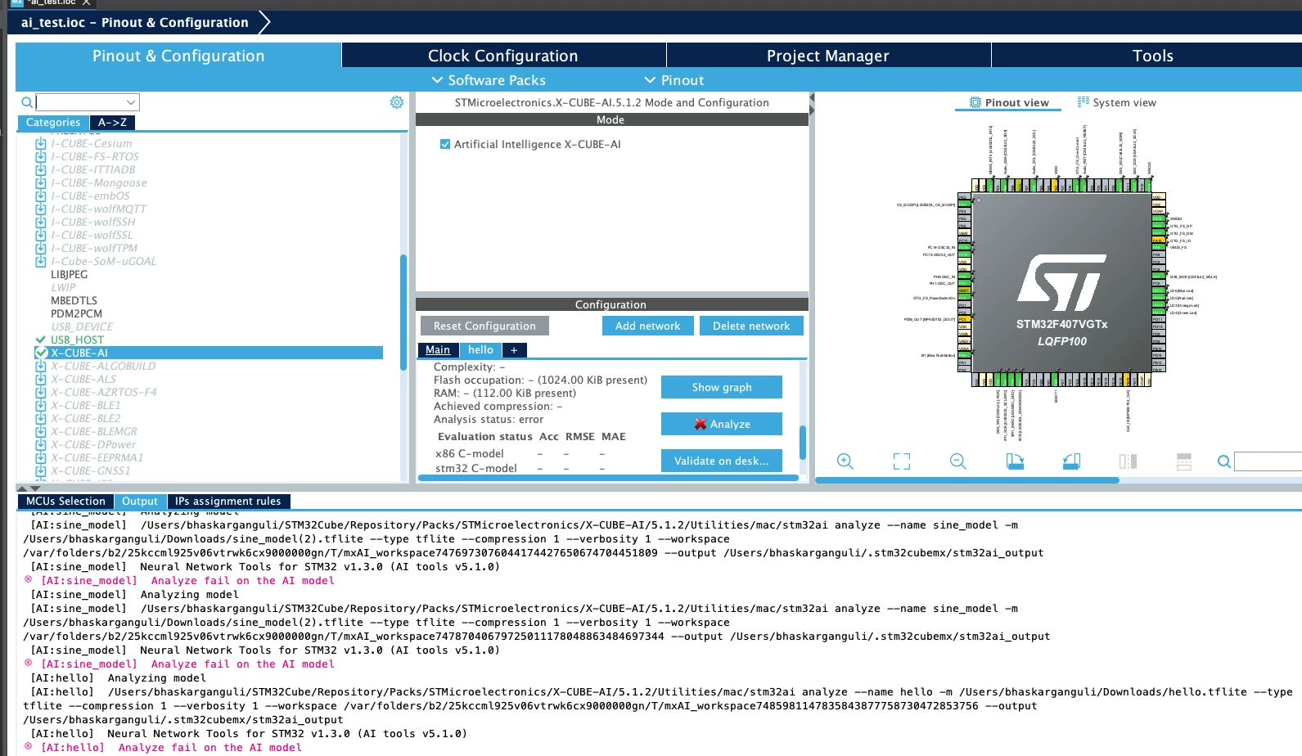Click the configuration panel vertical scrollbar

click(802, 442)
